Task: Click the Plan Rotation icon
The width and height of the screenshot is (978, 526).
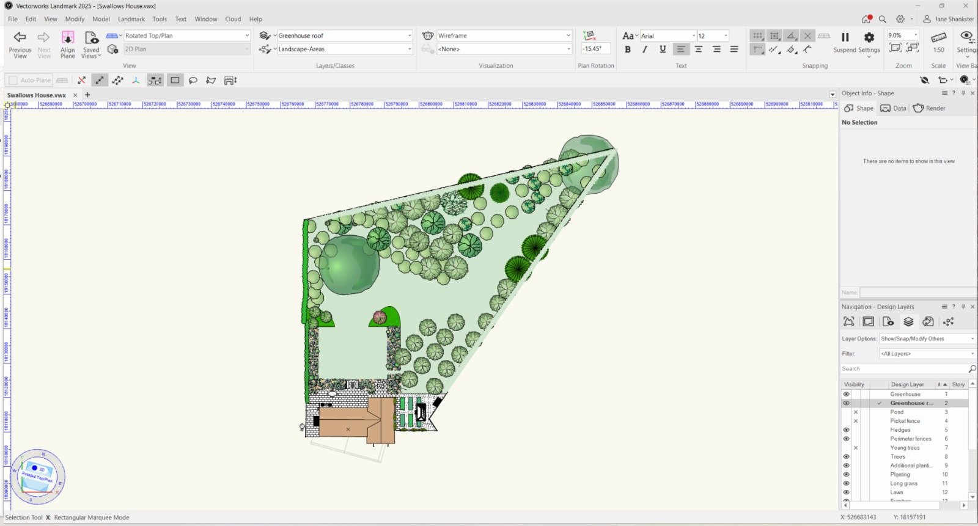Action: coord(589,36)
